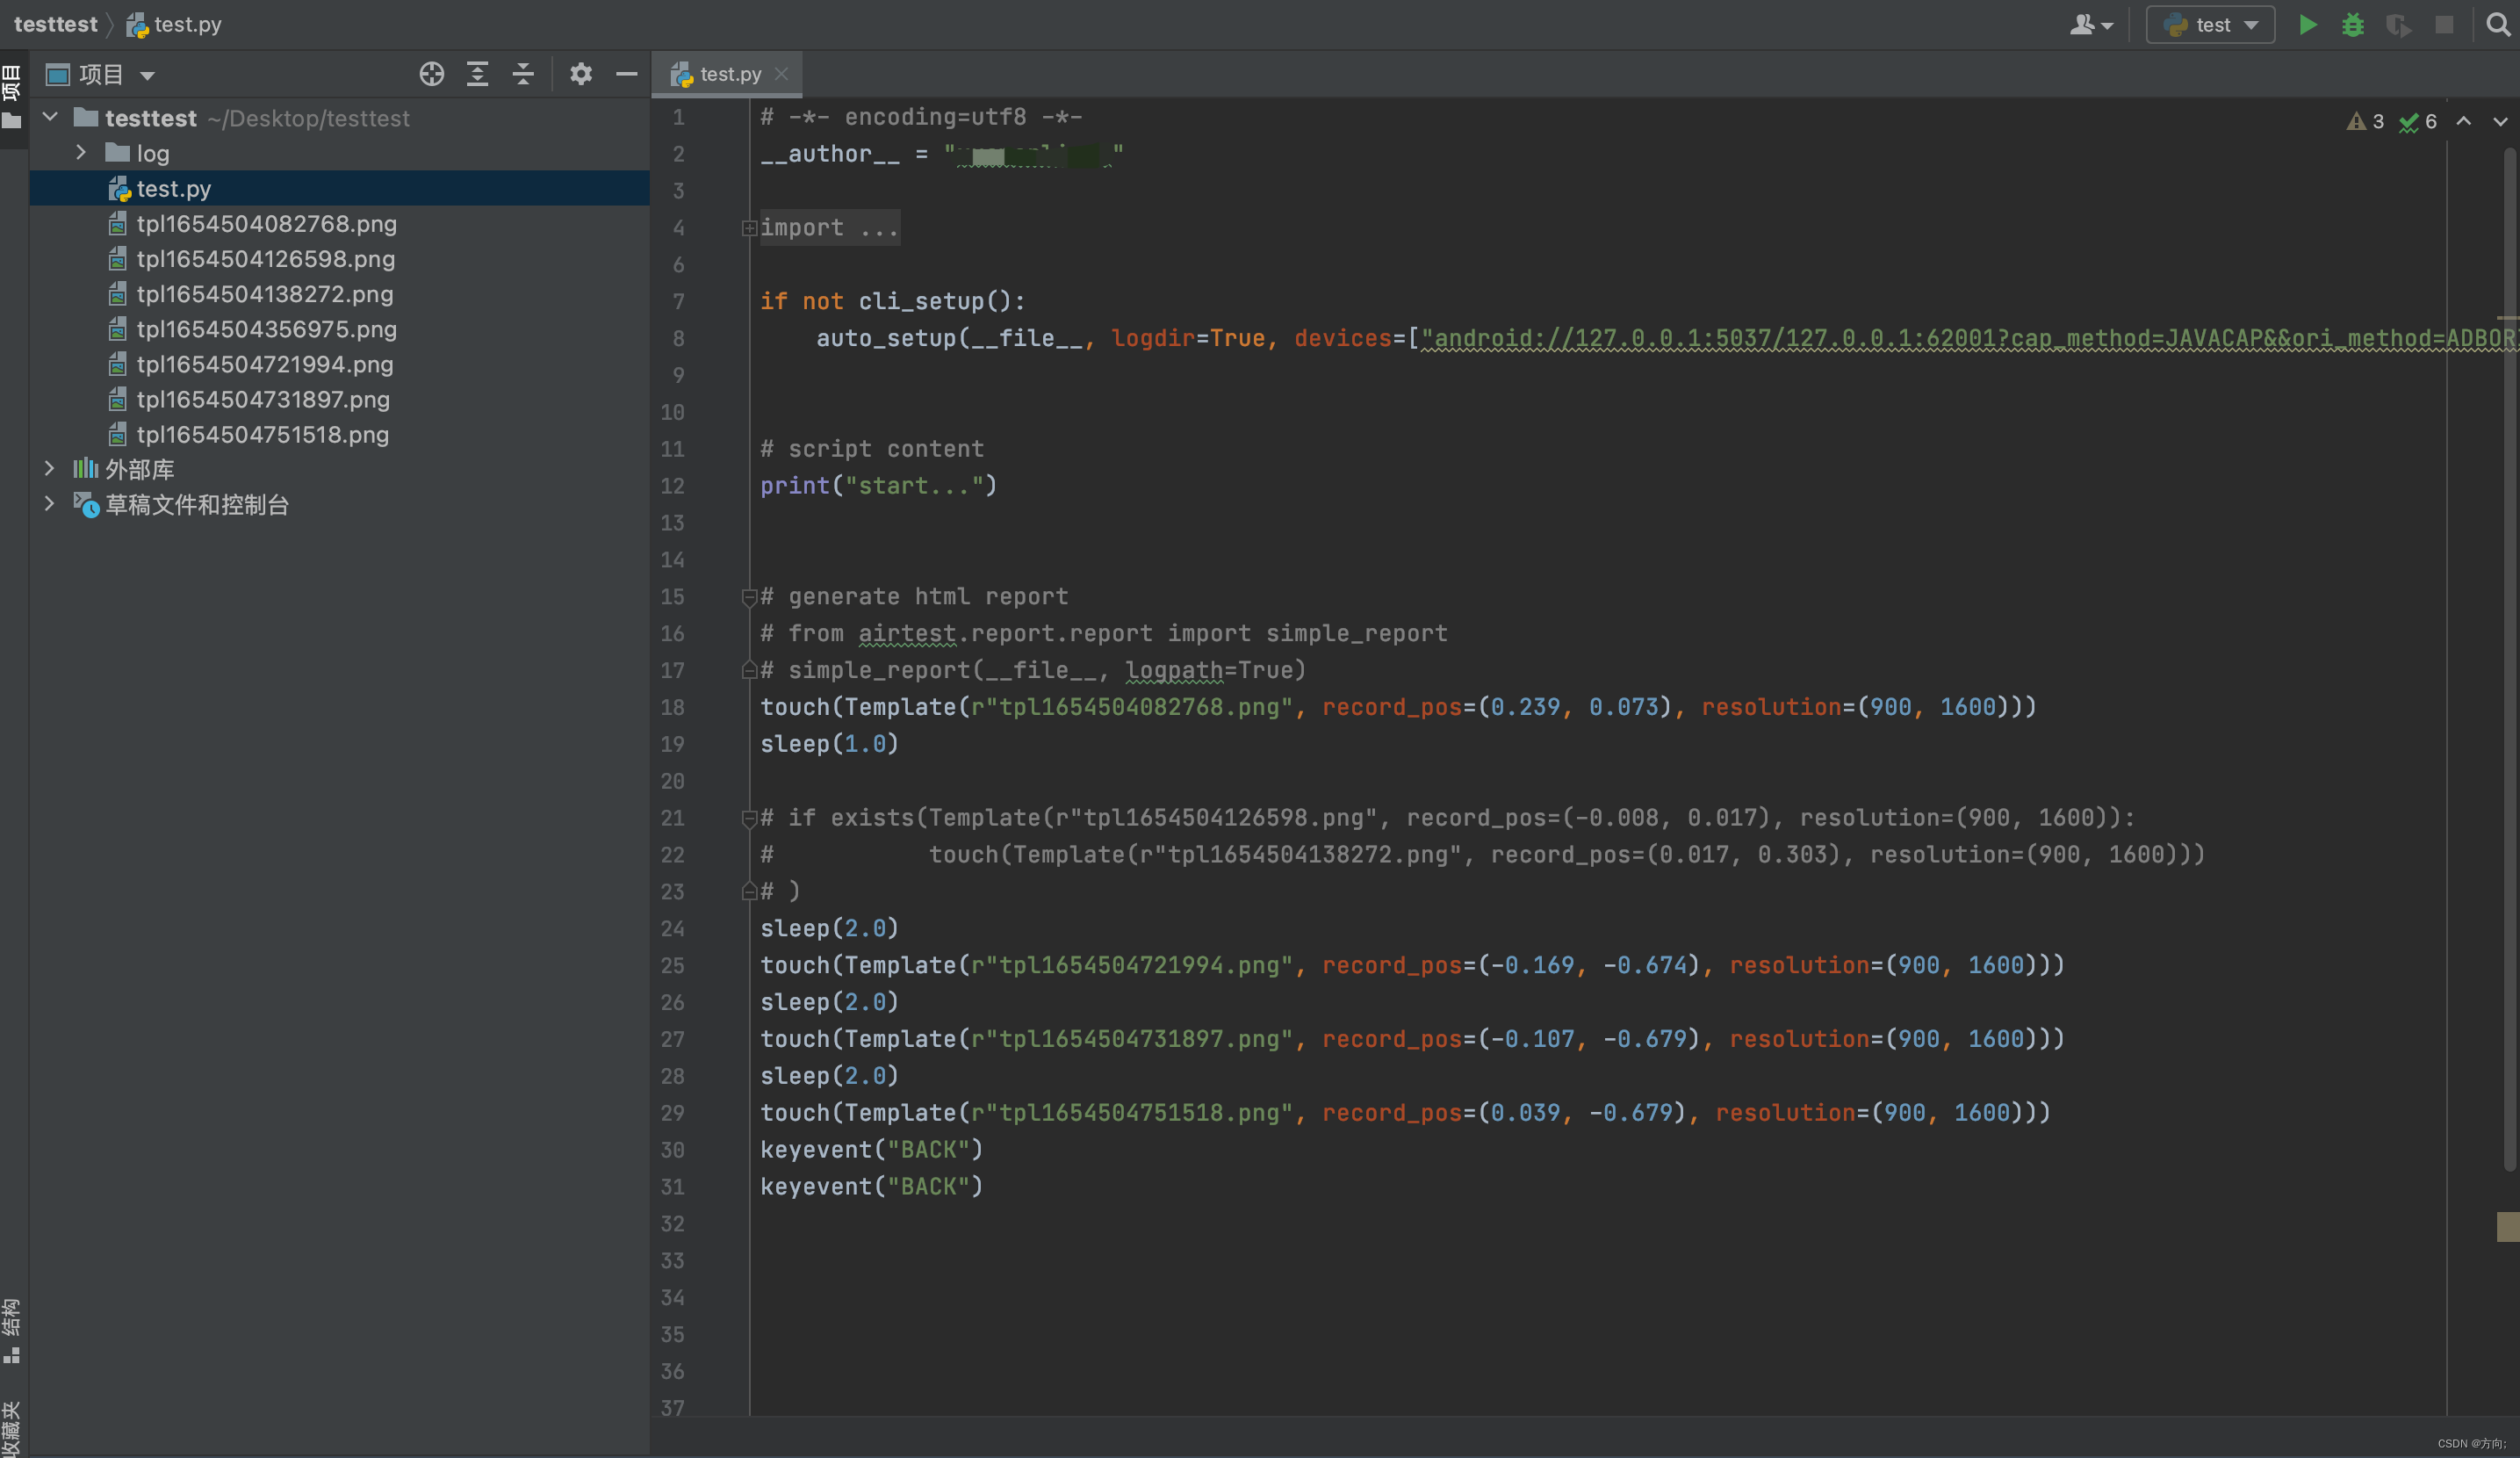This screenshot has height=1458, width=2520.
Task: Run the test configuration
Action: tap(2307, 25)
